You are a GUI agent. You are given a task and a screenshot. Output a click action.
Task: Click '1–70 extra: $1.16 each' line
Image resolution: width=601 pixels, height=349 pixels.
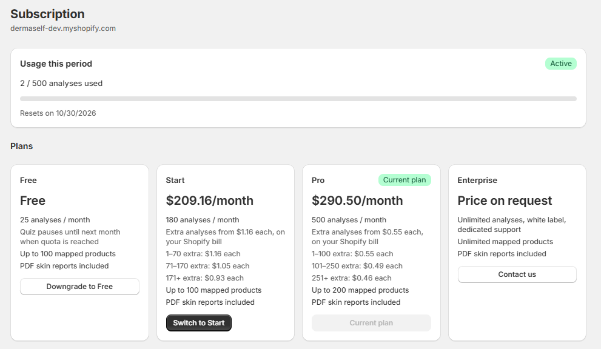(203, 254)
